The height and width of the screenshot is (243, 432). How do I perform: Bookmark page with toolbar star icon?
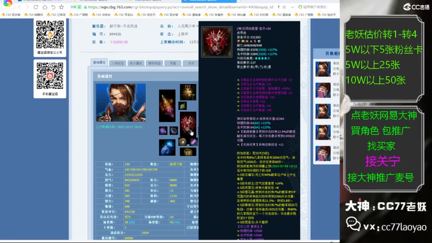[x=61, y=7]
